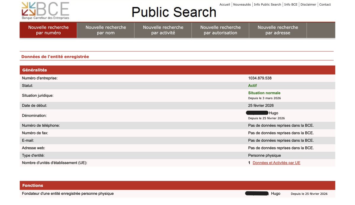The height and width of the screenshot is (205, 355).
Task: Click Numéro d'entreprise label
Action: (40, 78)
